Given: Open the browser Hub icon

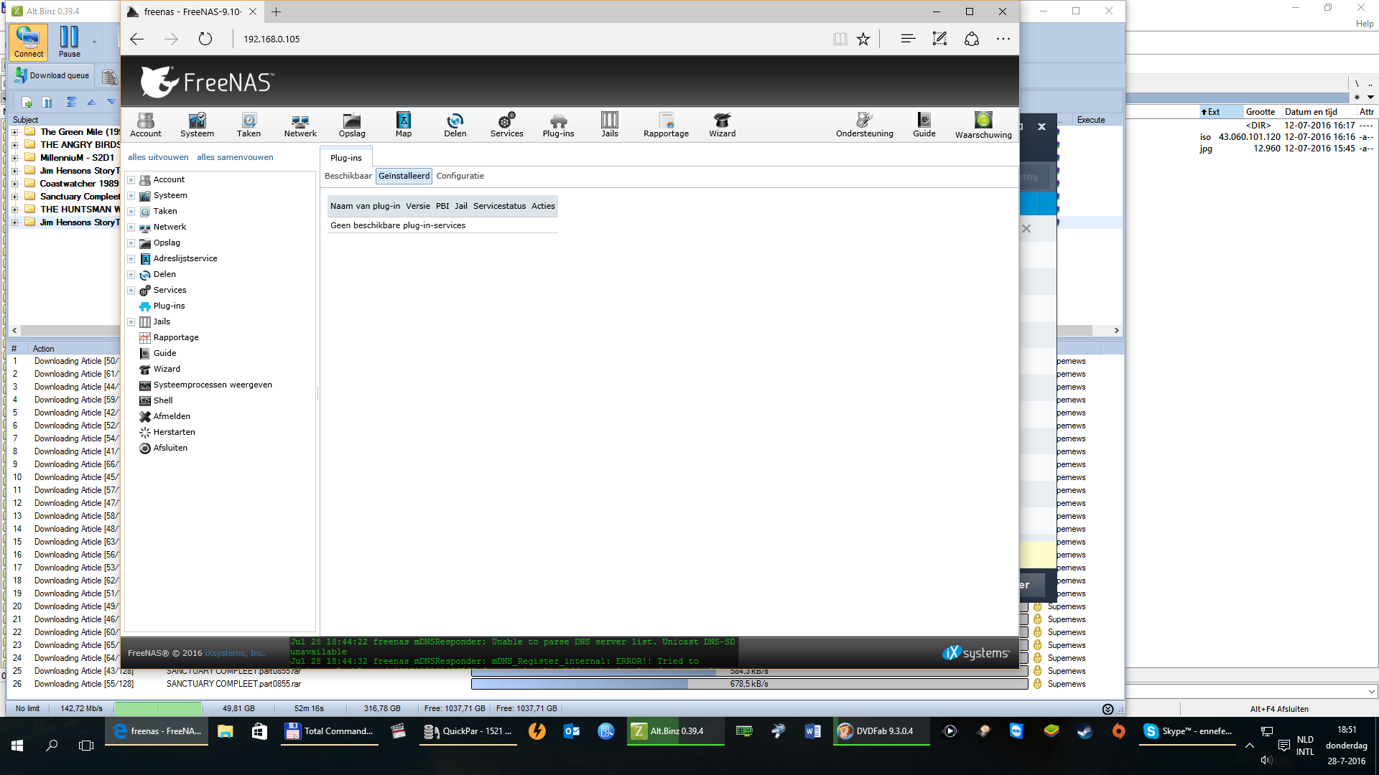Looking at the screenshot, I should 908,39.
